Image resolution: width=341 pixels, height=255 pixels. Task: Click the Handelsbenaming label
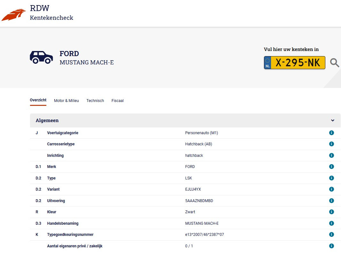click(x=63, y=223)
